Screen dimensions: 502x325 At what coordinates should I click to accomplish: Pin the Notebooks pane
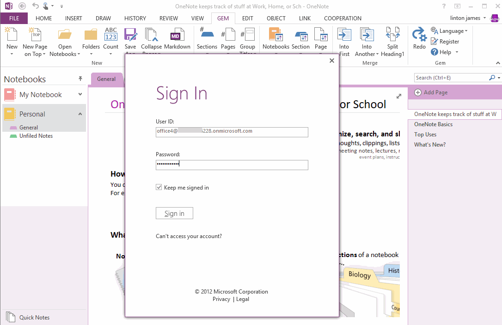click(80, 79)
